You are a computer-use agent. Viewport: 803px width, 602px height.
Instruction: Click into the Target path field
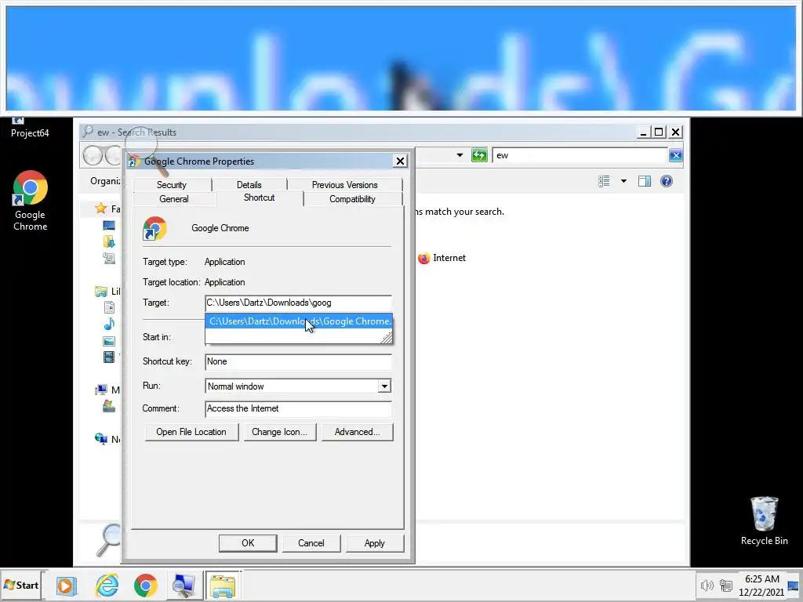(298, 303)
